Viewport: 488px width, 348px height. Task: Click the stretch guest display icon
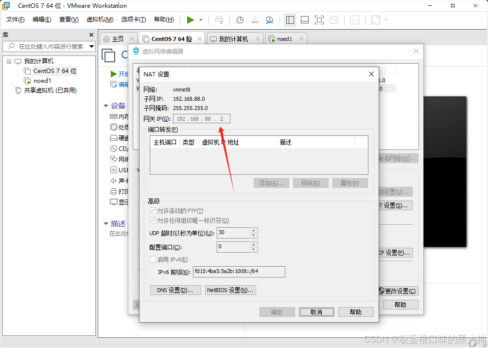pyautogui.click(x=376, y=20)
